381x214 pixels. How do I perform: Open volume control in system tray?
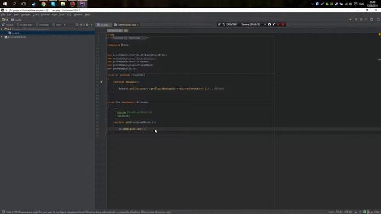[x=351, y=4]
